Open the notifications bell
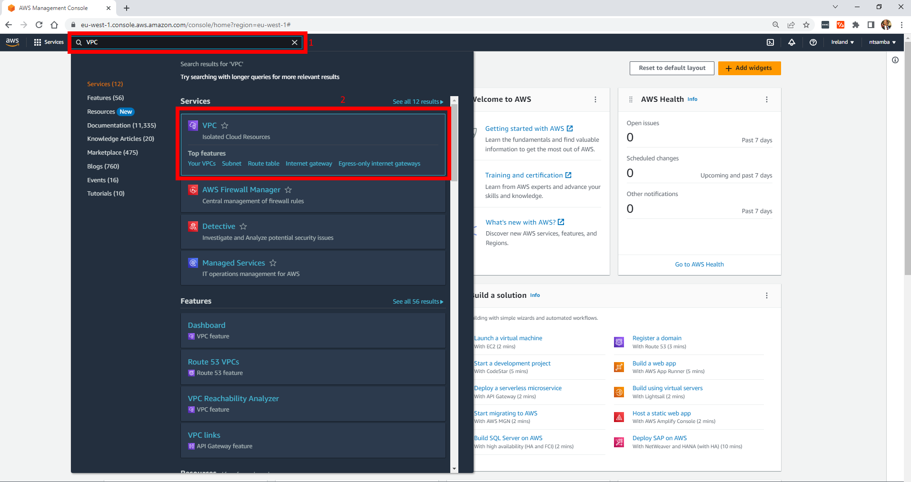 tap(792, 42)
